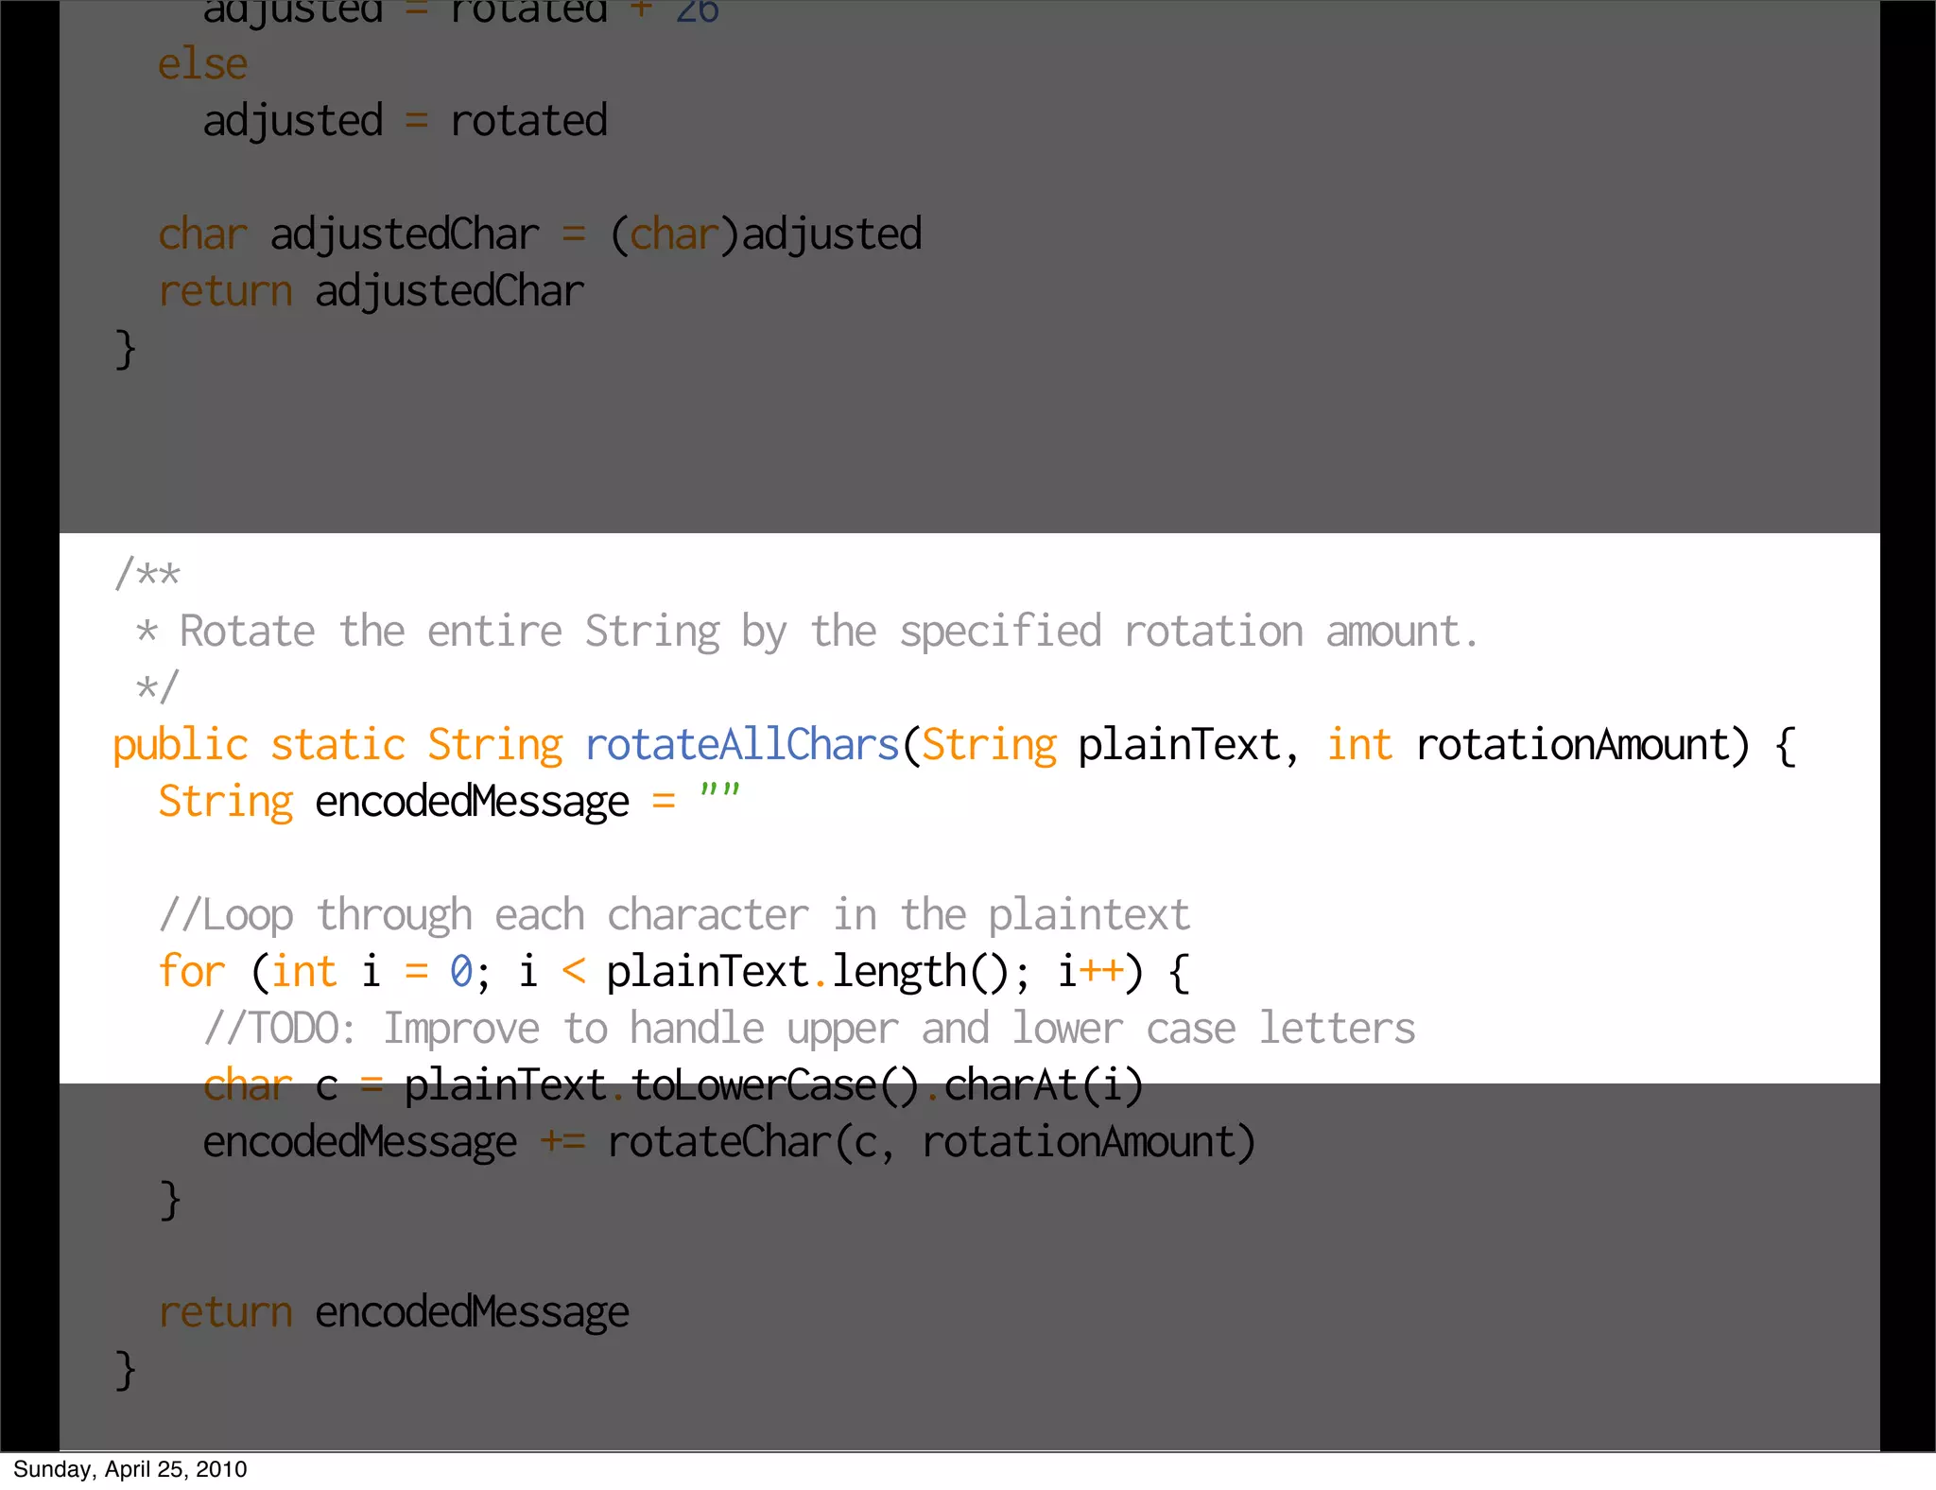The height and width of the screenshot is (1490, 1936).
Task: Click the rotateAllChars method name
Action: coord(742,745)
